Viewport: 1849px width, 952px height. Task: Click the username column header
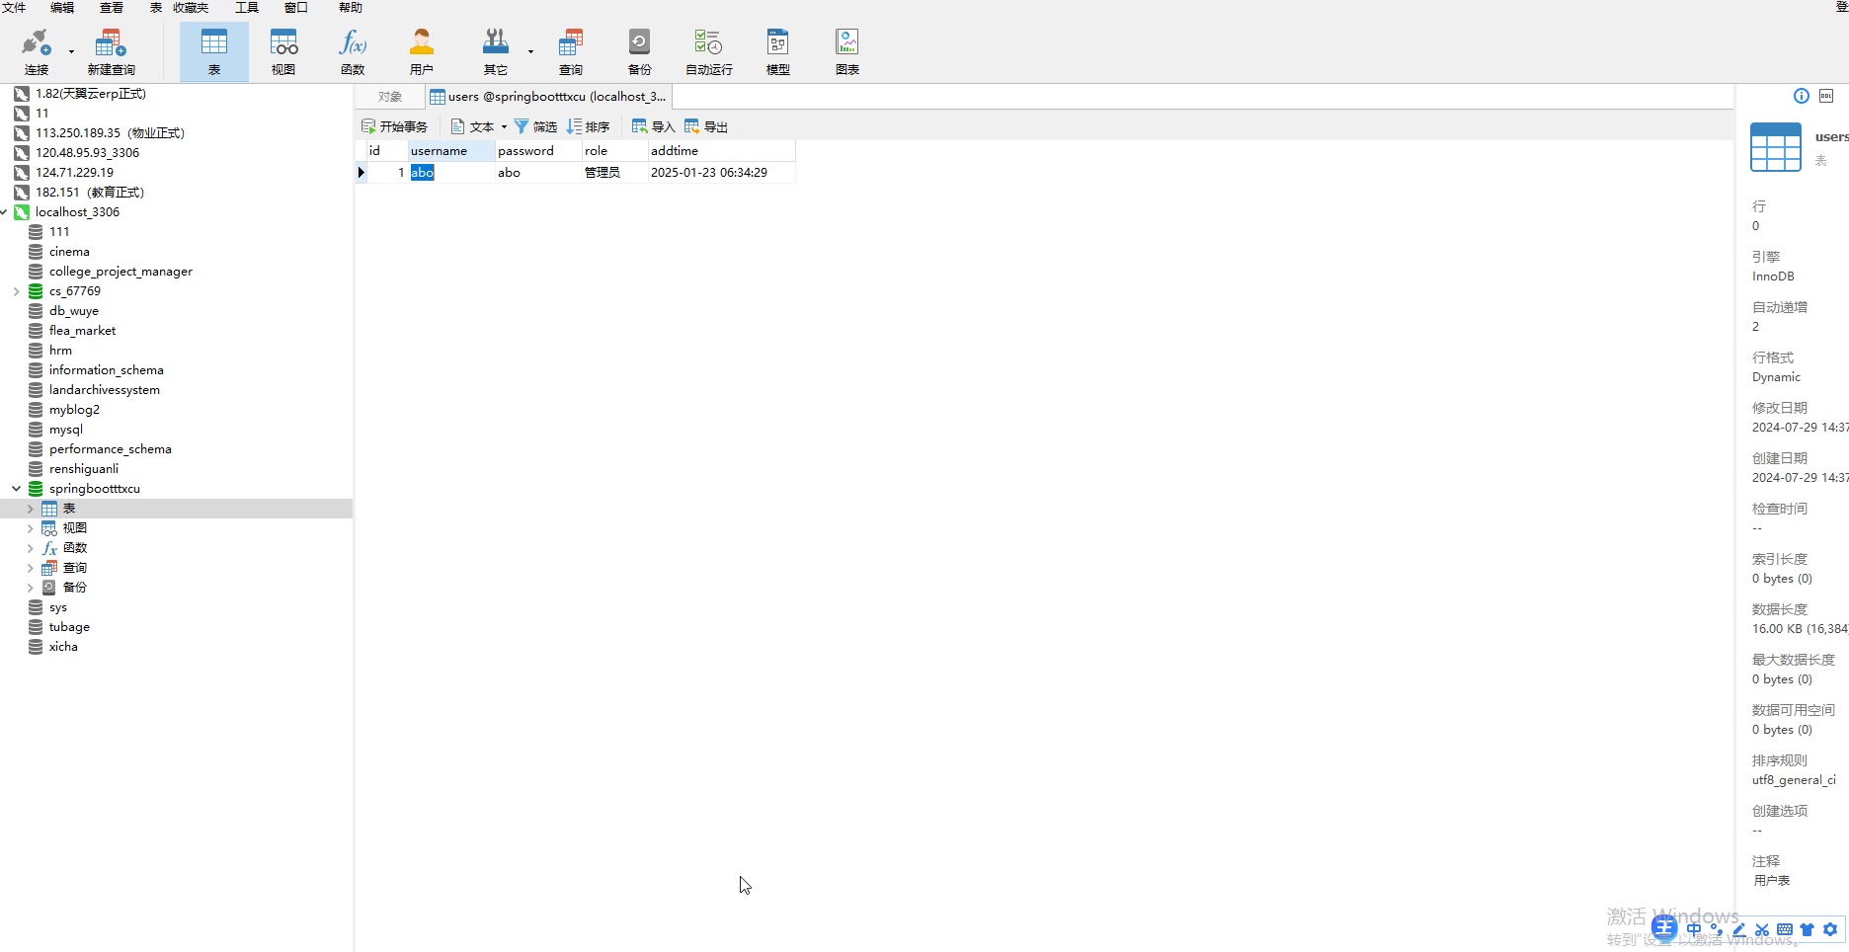[x=451, y=151]
